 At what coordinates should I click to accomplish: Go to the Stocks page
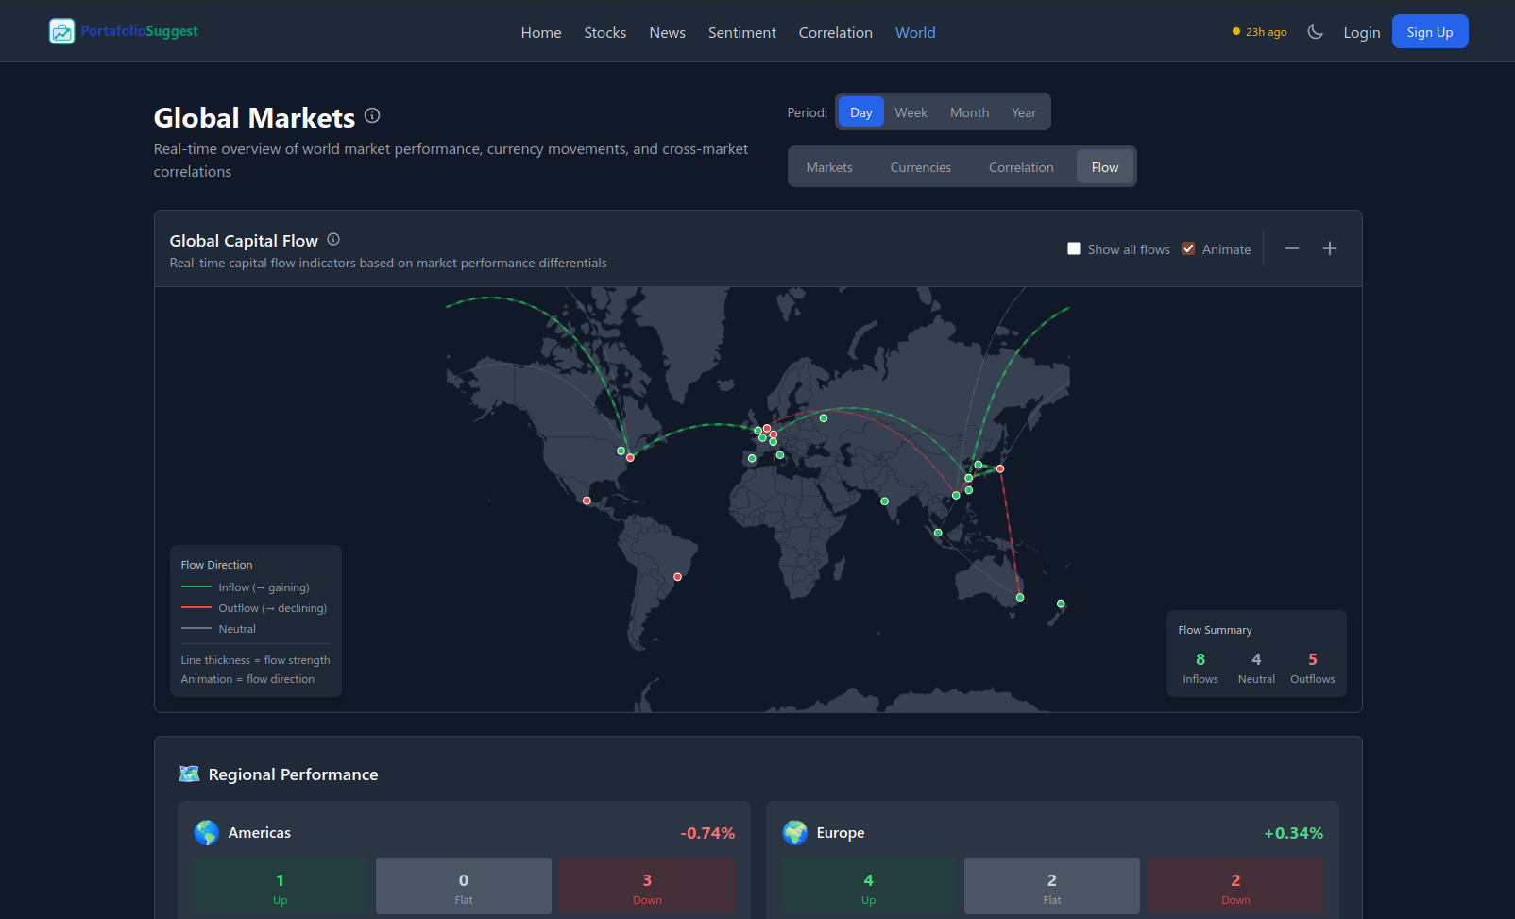[605, 32]
